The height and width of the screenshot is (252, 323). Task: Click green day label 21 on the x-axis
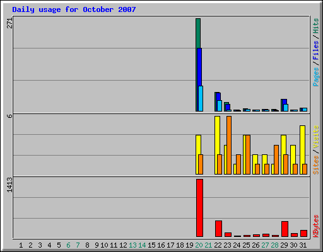point(208,245)
